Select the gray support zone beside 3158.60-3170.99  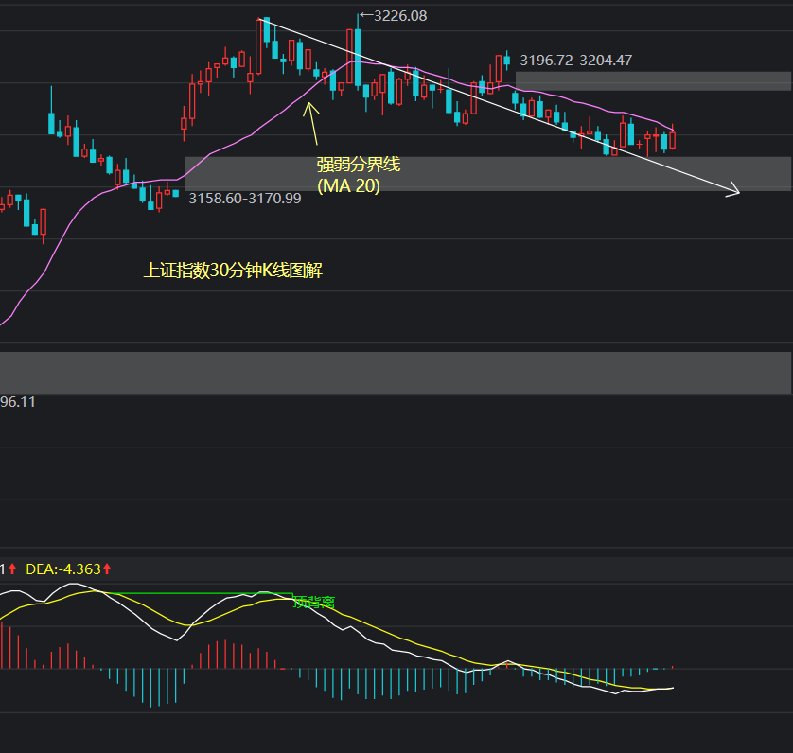(x=487, y=174)
